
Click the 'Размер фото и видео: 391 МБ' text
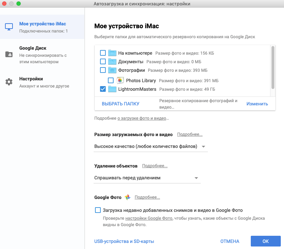point(189,81)
